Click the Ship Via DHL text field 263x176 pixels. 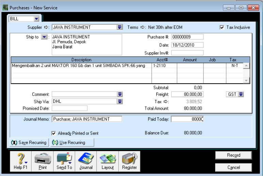(x=84, y=101)
